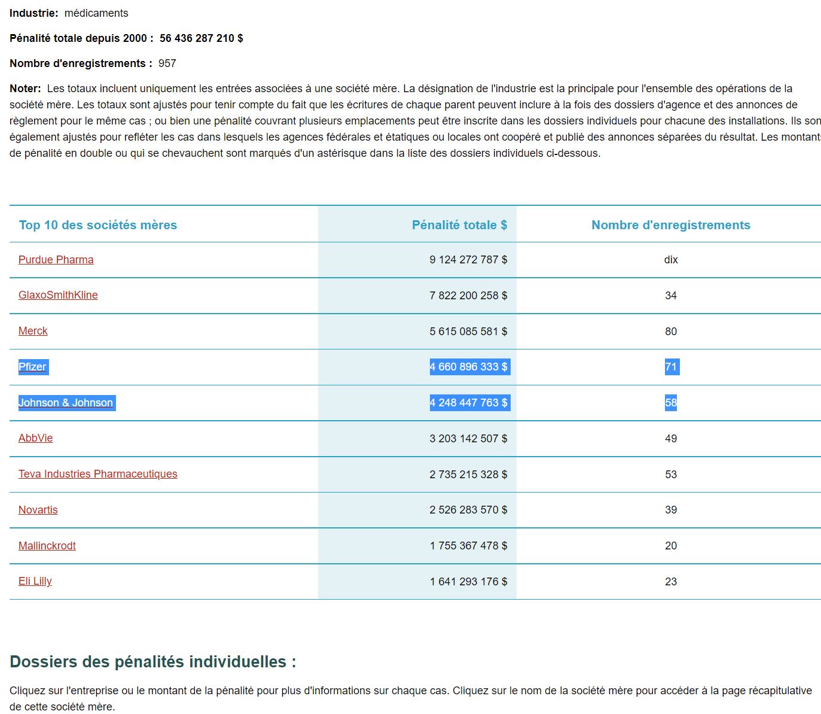Click Novartis record count 39
Screen dimensions: 821x714
coord(671,510)
